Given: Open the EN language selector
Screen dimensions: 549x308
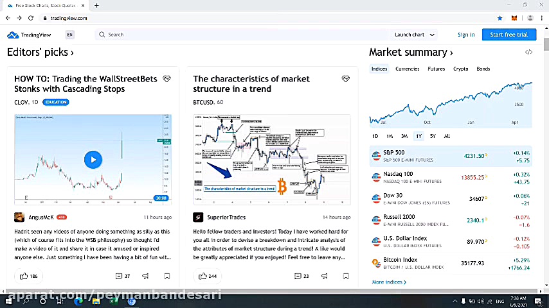Looking at the screenshot, I should click(x=69, y=35).
